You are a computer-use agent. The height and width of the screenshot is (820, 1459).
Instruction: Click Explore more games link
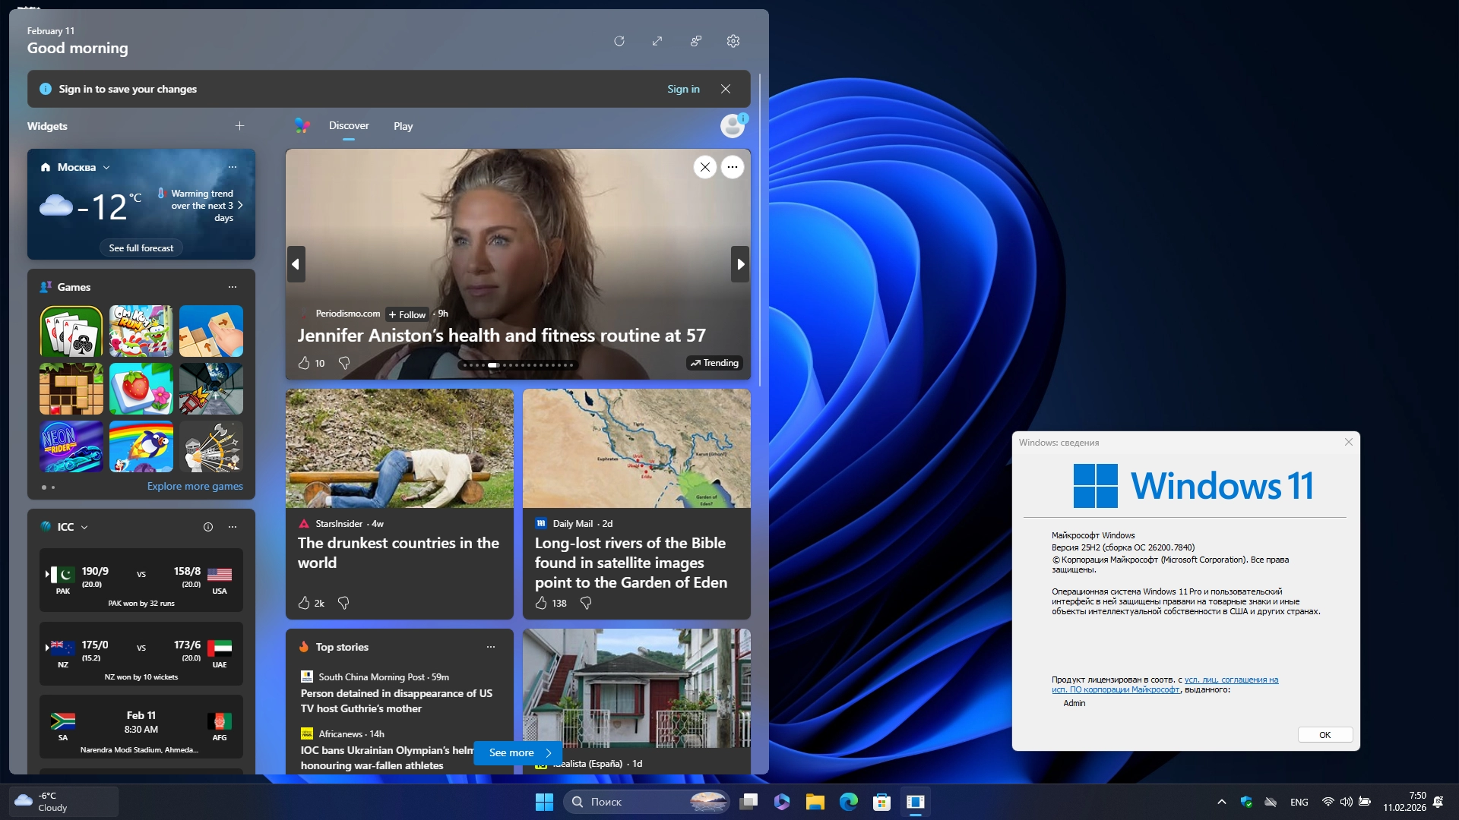(195, 486)
